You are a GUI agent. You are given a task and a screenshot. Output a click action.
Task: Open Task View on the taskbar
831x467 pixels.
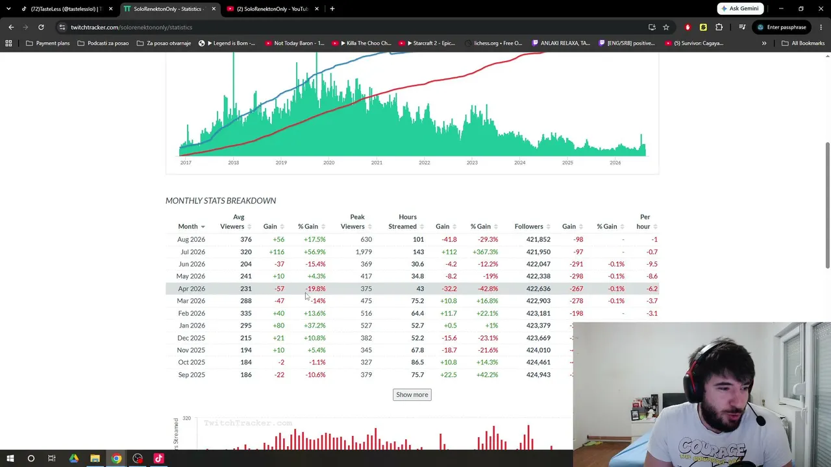52,459
